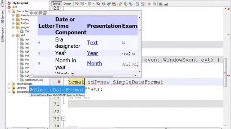Comment selected lines icon
231x129 pixels.
pos(161,4)
